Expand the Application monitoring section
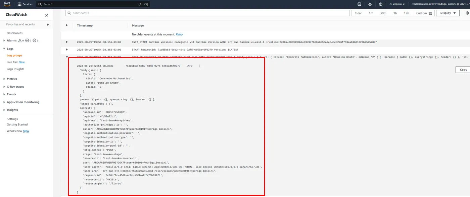Viewport: 470px width, 197px height. point(4,102)
